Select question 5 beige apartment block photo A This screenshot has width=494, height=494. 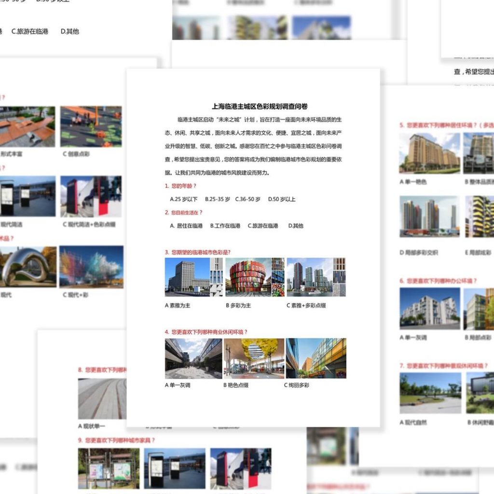click(429, 153)
